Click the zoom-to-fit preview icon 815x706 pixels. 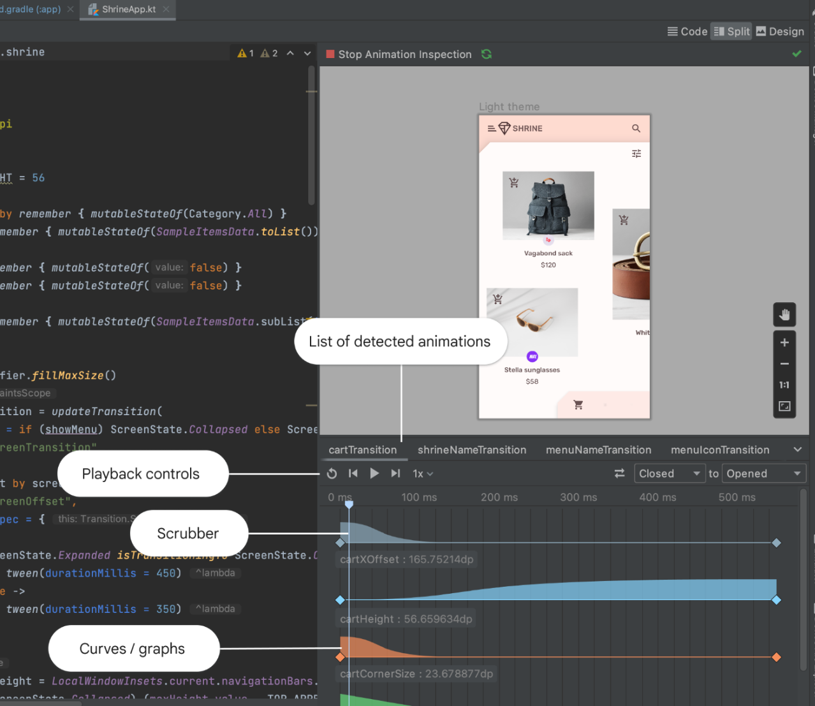tap(784, 406)
